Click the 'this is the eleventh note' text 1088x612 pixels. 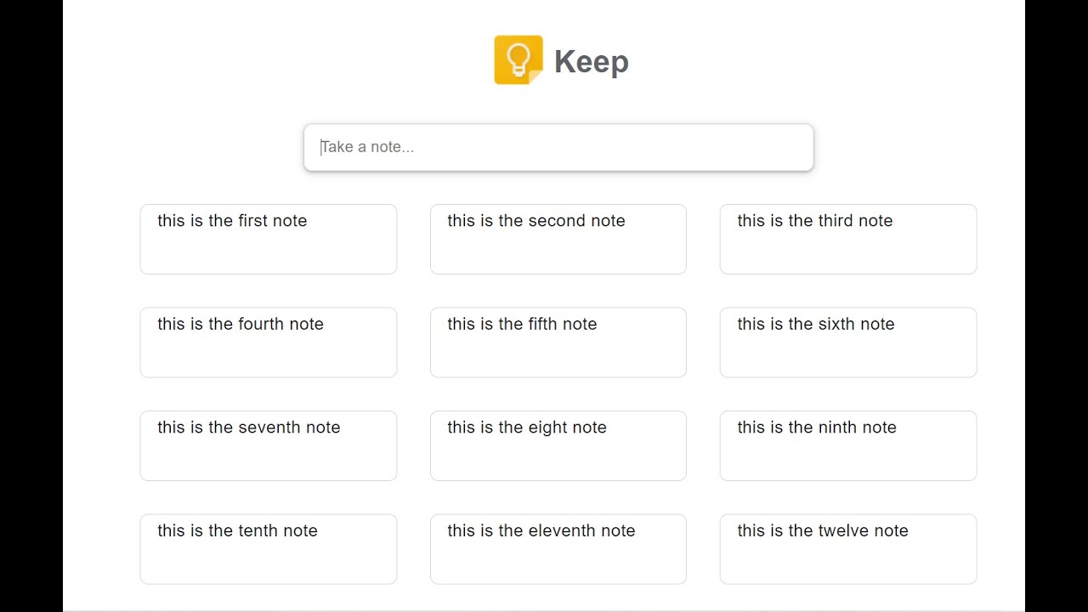coord(541,530)
